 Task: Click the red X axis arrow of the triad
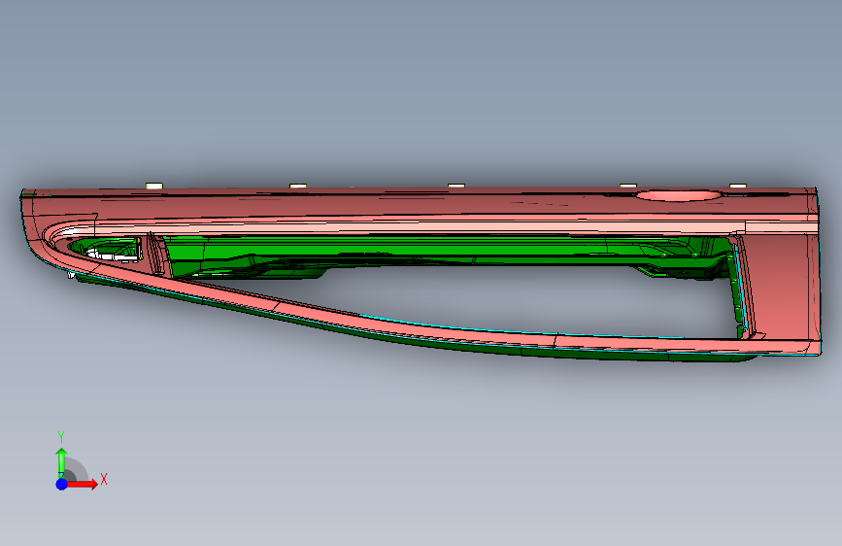[x=84, y=484]
